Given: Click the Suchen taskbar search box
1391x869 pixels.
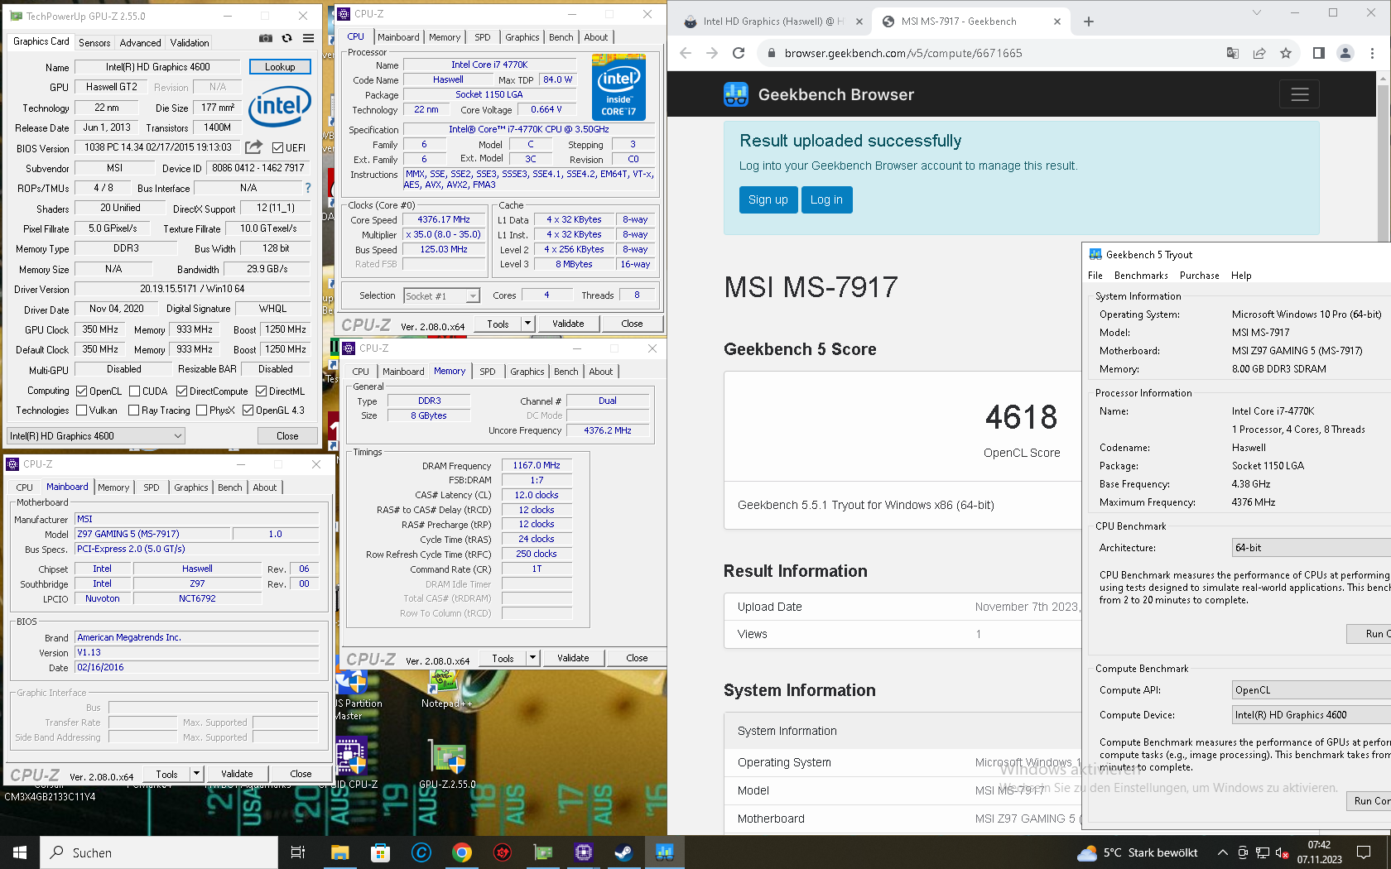Looking at the screenshot, I should [x=159, y=852].
